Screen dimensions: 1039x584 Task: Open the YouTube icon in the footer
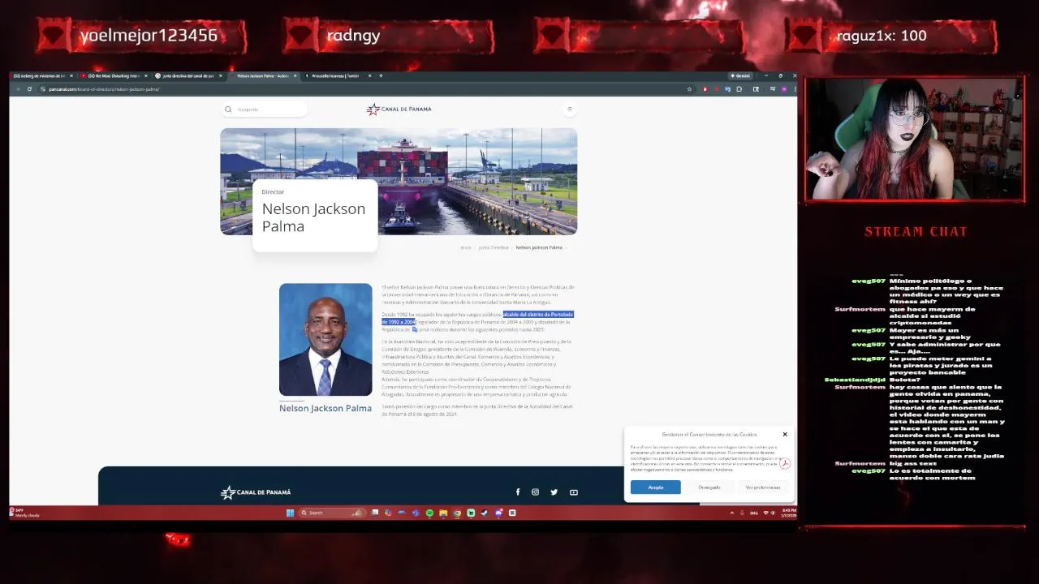(574, 492)
